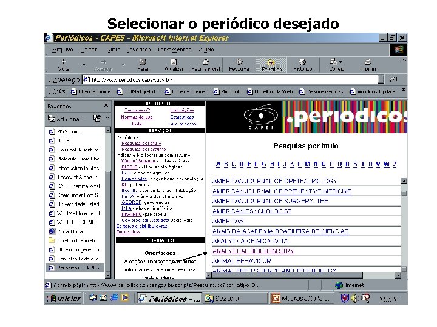Open the Web of Science link

[138, 161]
